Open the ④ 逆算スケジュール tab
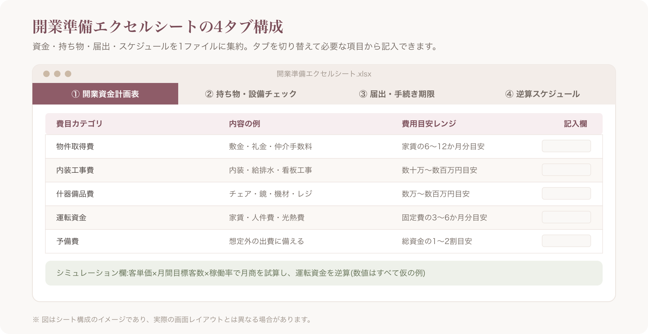Viewport: 648px width, 334px height. (x=543, y=94)
